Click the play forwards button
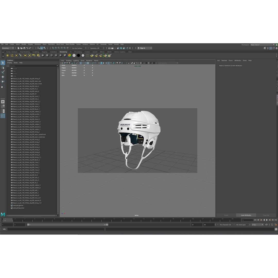The height and width of the screenshot is (278, 278). pyautogui.click(x=267, y=220)
